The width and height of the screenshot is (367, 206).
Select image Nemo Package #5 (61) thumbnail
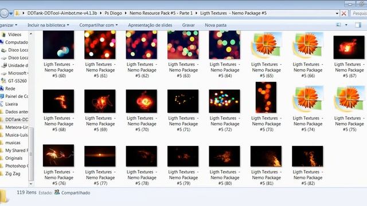coord(100,45)
